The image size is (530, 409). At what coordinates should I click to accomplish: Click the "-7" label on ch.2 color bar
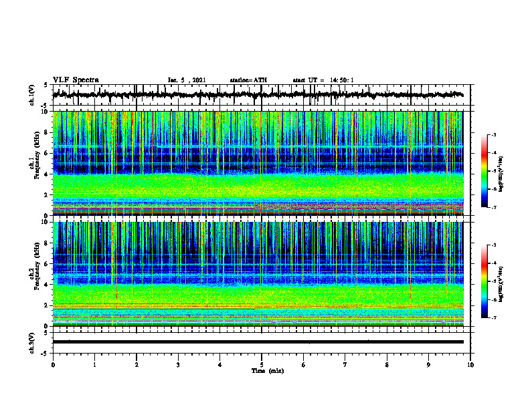coord(494,318)
